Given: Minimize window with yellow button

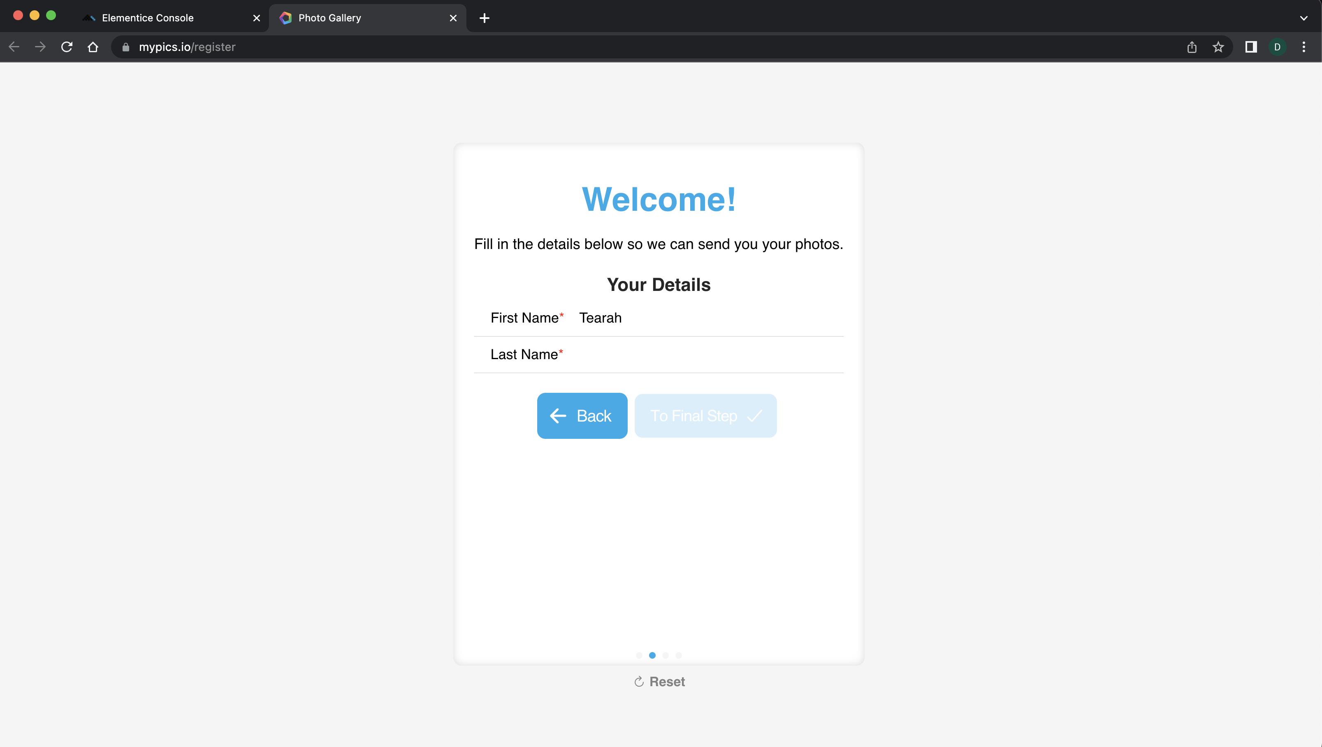Looking at the screenshot, I should pyautogui.click(x=35, y=15).
